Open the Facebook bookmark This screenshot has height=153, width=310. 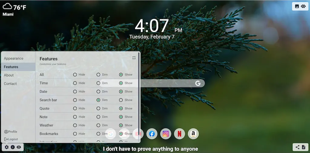click(152, 134)
